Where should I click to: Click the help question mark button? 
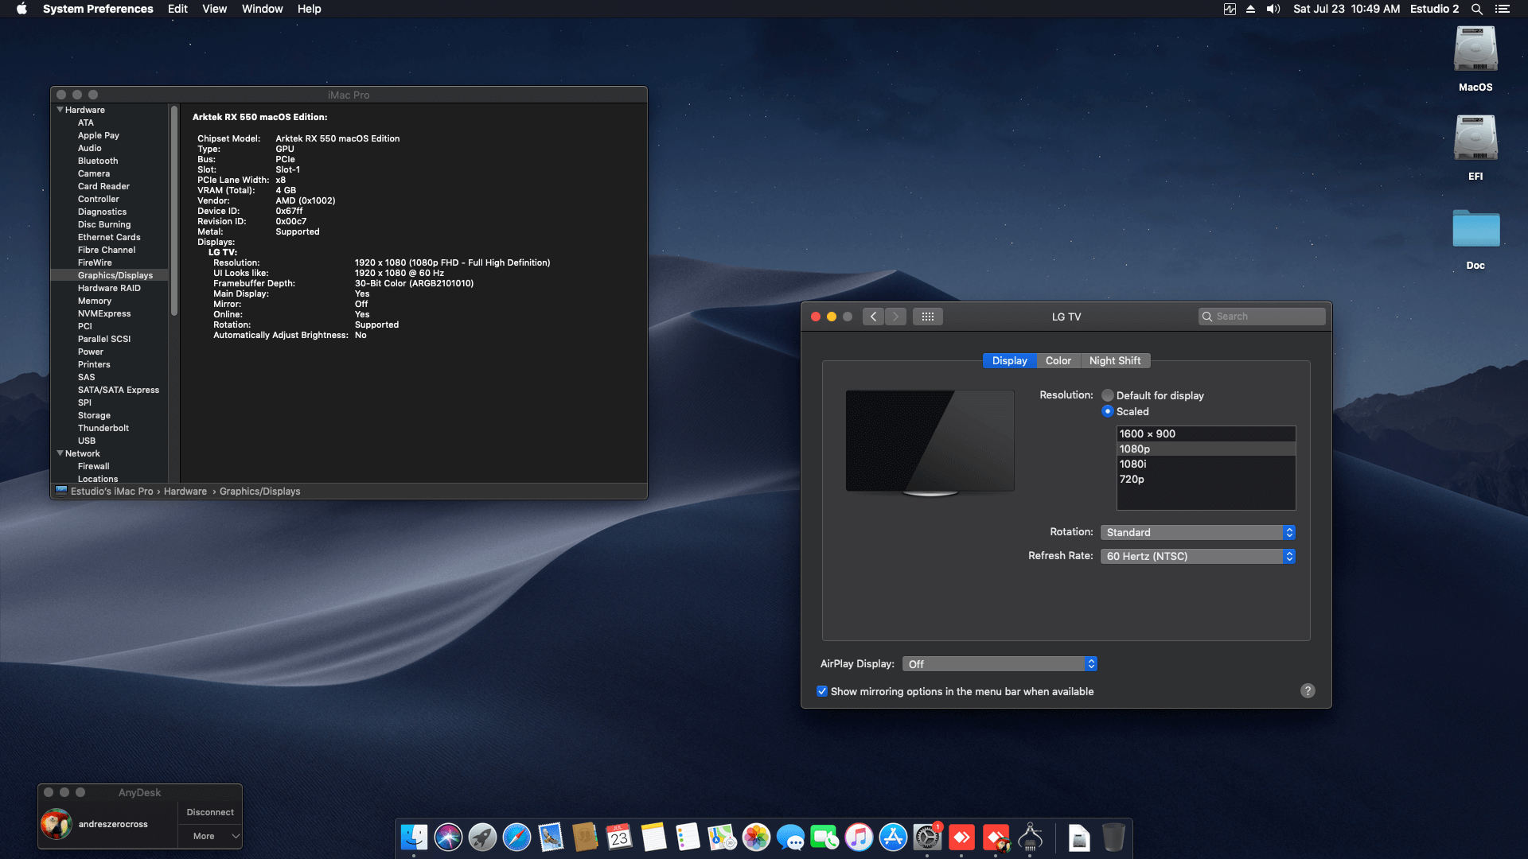(1308, 691)
